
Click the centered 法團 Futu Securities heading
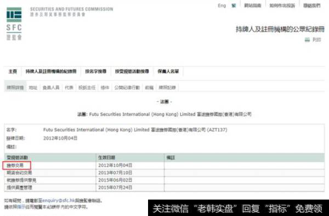(164, 114)
